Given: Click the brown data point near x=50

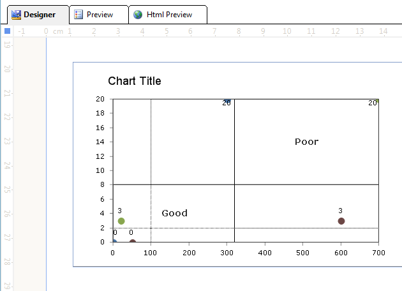Looking at the screenshot, I should pyautogui.click(x=132, y=242).
